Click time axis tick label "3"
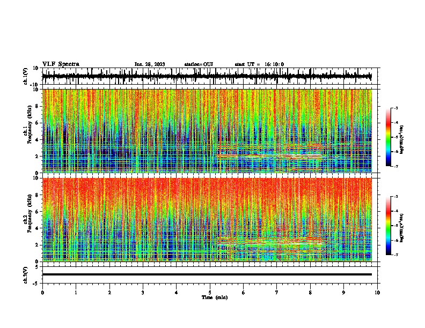The image size is (425, 328). 143,293
